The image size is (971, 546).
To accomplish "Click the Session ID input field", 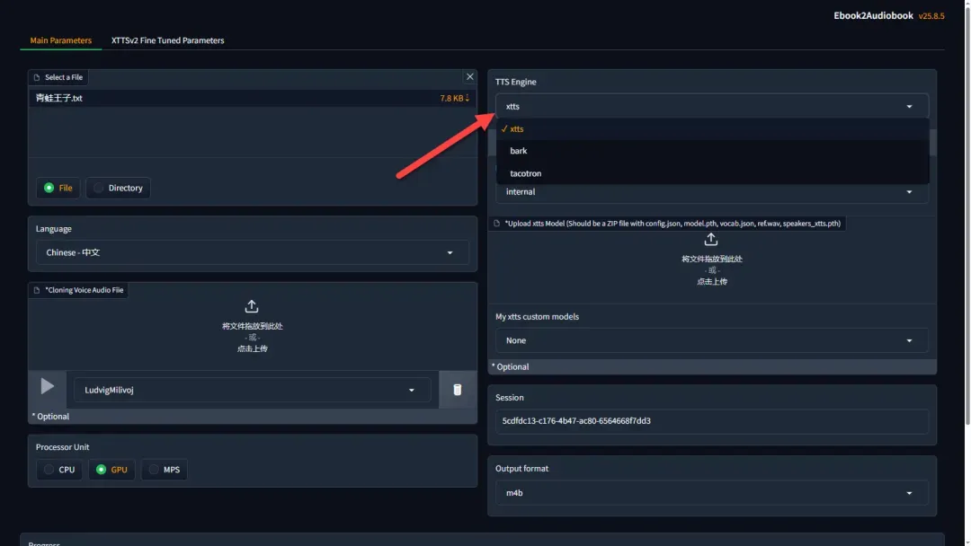I will pyautogui.click(x=711, y=420).
